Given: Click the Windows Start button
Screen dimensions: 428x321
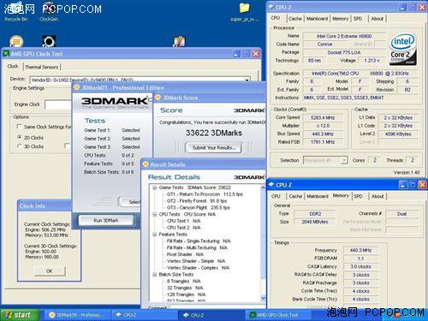Looking at the screenshot, I should (x=20, y=315).
